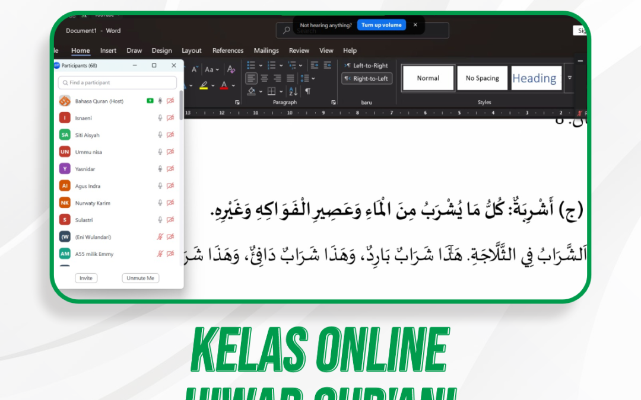The height and width of the screenshot is (400, 641).
Task: Click Sulastri's crossed camera icon
Action: pos(170,220)
